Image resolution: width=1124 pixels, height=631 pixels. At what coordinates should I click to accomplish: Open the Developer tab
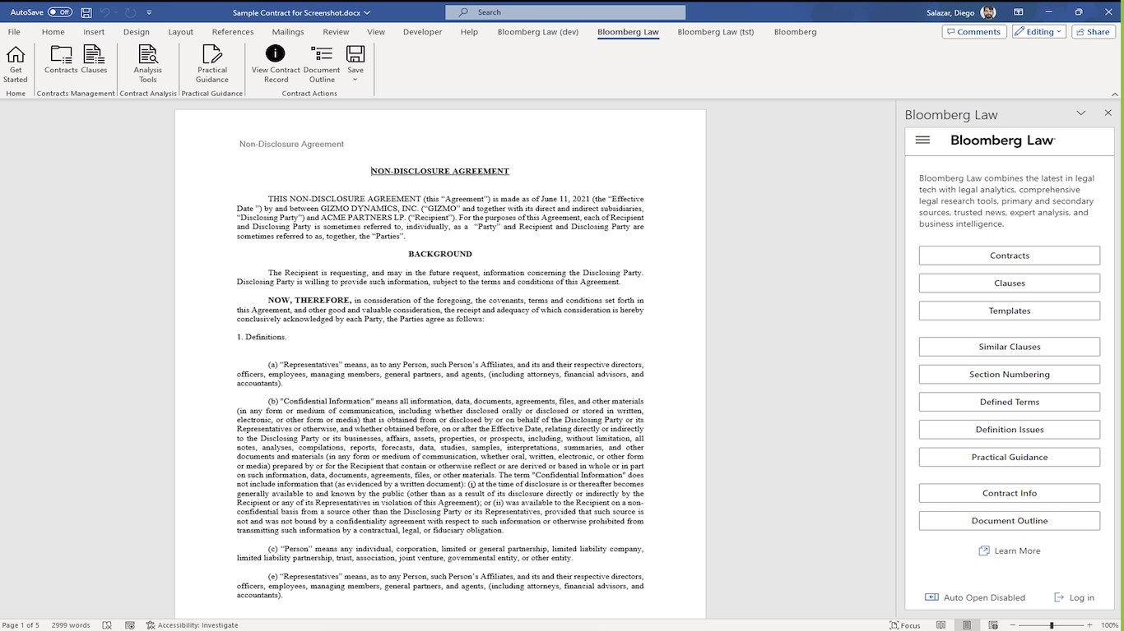[422, 32]
